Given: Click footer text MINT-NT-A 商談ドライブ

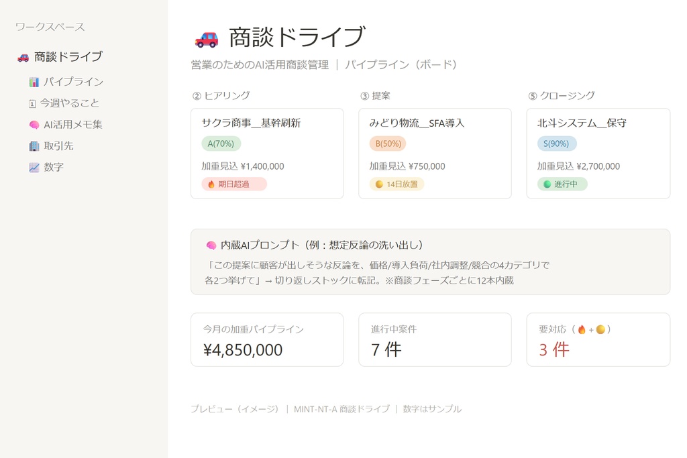Looking at the screenshot, I should coord(341,409).
